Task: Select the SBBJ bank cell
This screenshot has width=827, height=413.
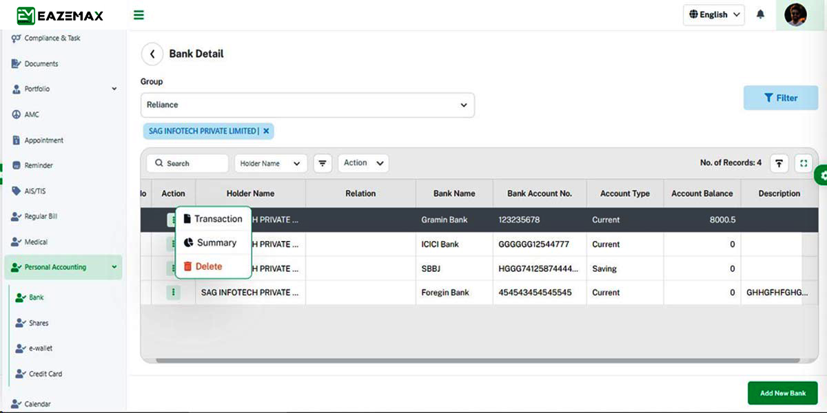Action: point(454,268)
